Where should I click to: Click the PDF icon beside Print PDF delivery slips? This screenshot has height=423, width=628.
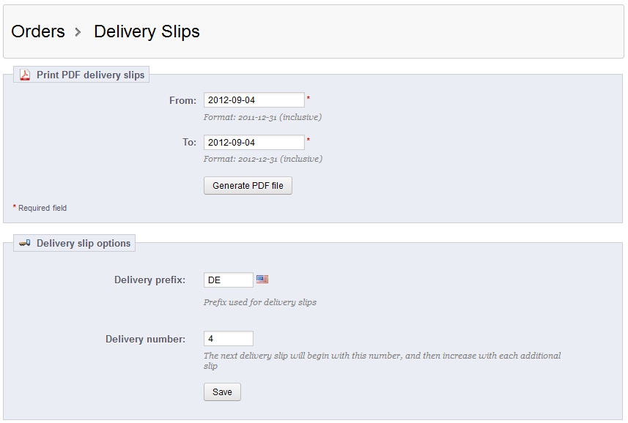[x=25, y=75]
